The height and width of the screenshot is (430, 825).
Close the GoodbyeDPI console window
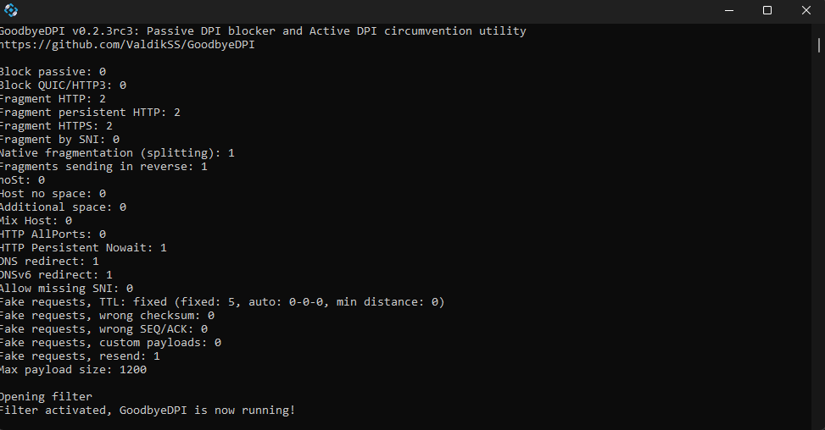[805, 11]
